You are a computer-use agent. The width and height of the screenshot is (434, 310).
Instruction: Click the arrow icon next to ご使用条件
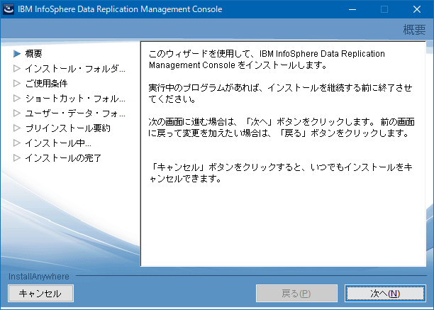coord(17,83)
